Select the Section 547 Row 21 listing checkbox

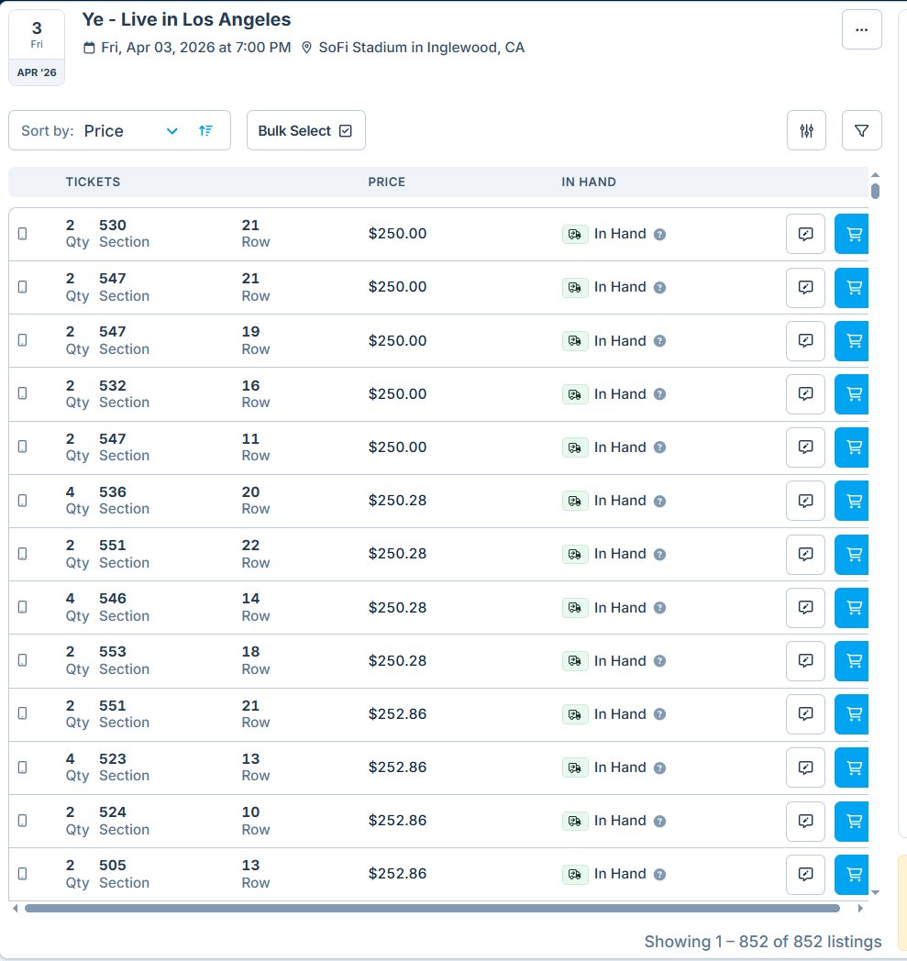(23, 287)
